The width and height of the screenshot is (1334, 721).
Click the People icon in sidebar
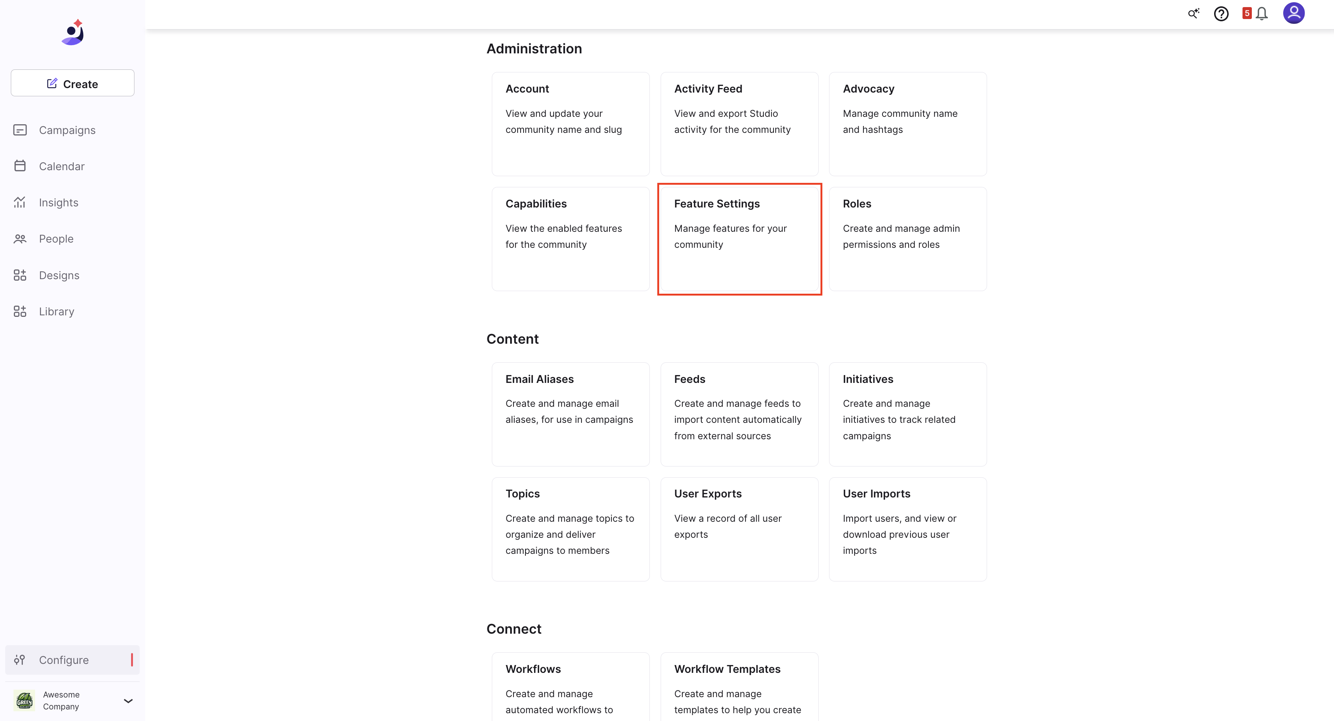point(20,238)
